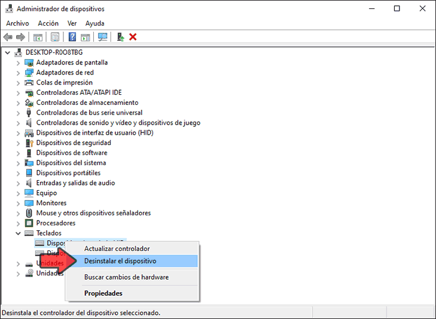Select Controladoras de almacenamiento label
Screen dimensions: 436x319
[x=87, y=103]
